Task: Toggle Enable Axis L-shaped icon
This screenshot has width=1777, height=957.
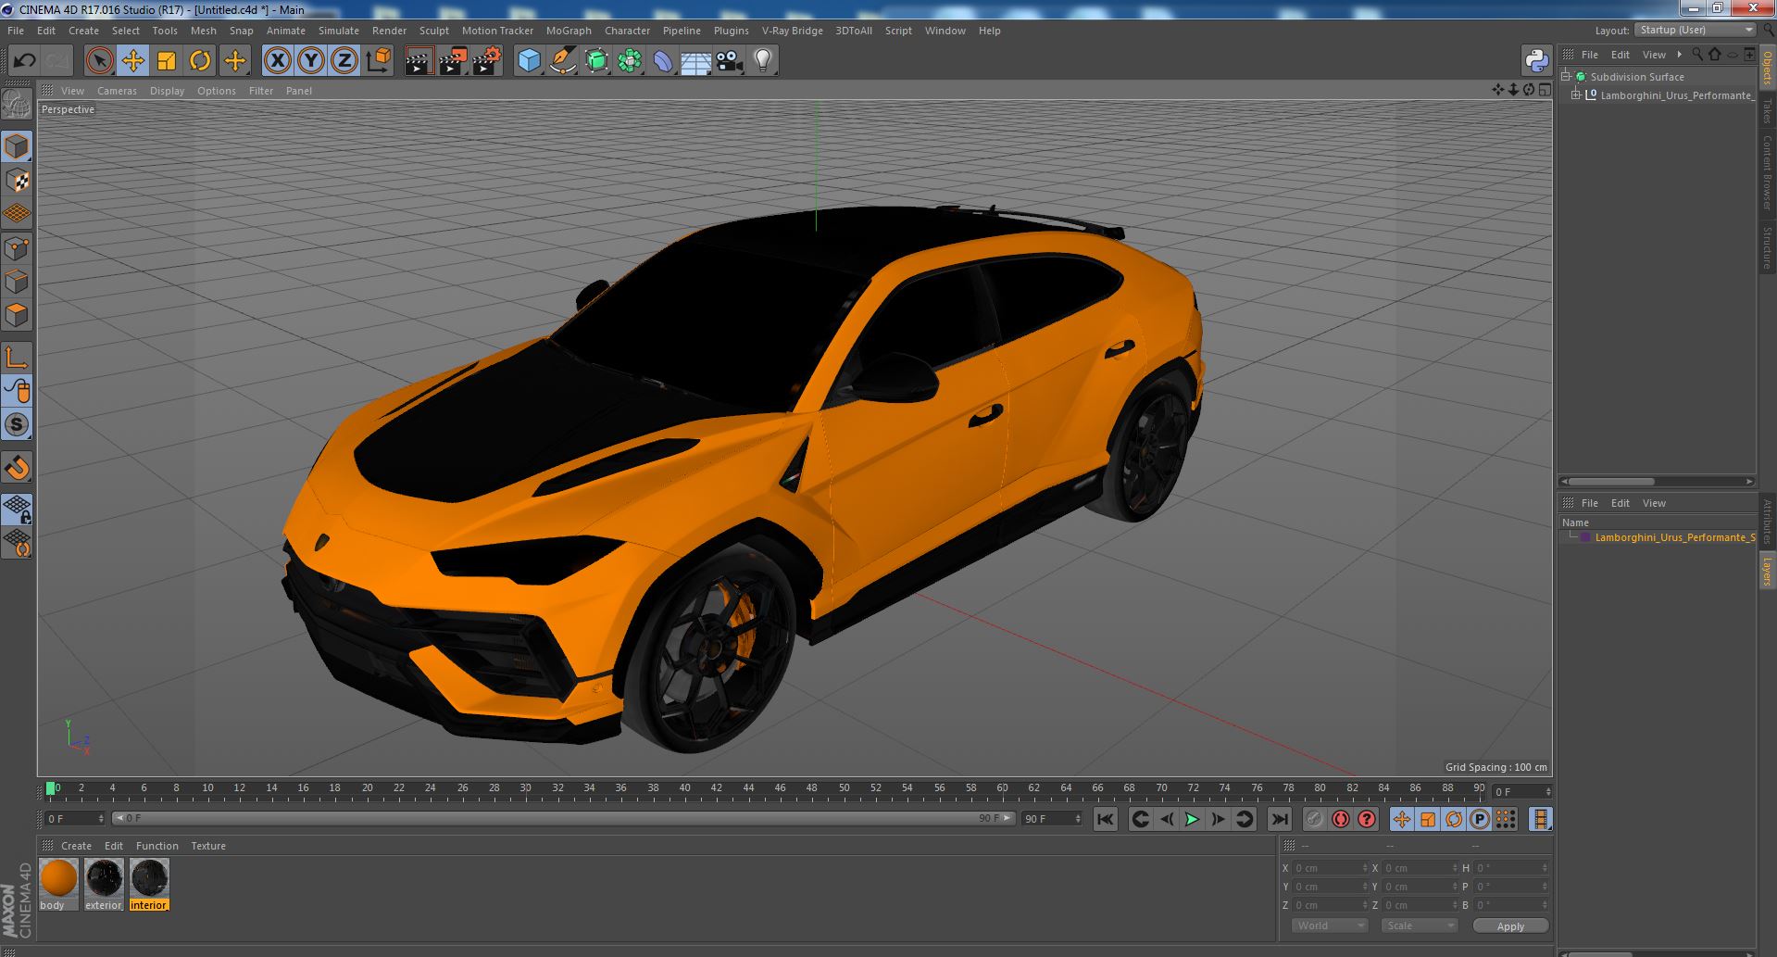Action: point(17,358)
